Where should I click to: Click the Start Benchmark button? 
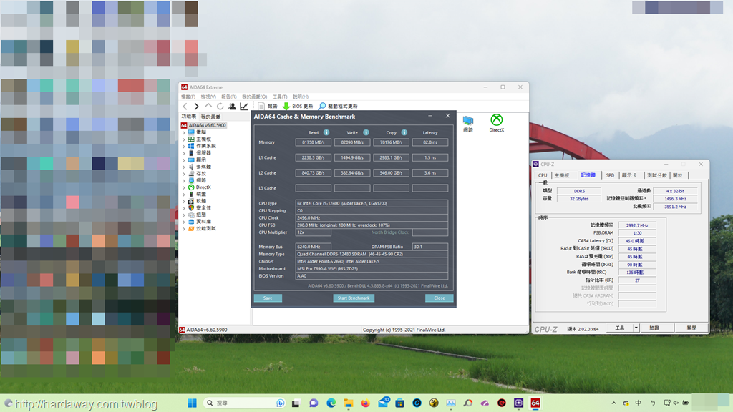354,298
